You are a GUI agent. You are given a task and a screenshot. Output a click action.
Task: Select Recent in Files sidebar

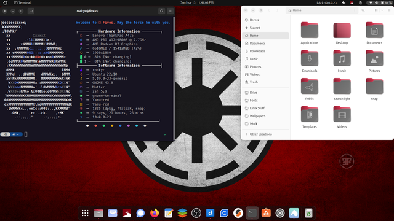(x=265, y=20)
